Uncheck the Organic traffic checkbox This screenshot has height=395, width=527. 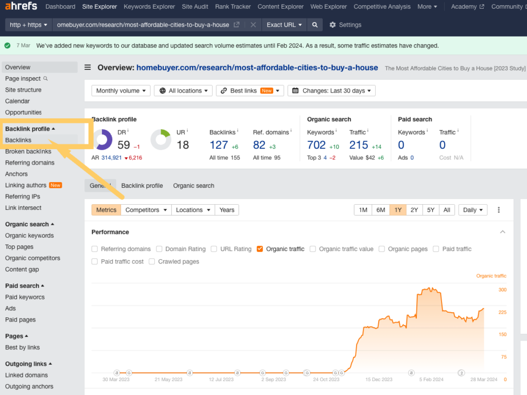point(260,249)
